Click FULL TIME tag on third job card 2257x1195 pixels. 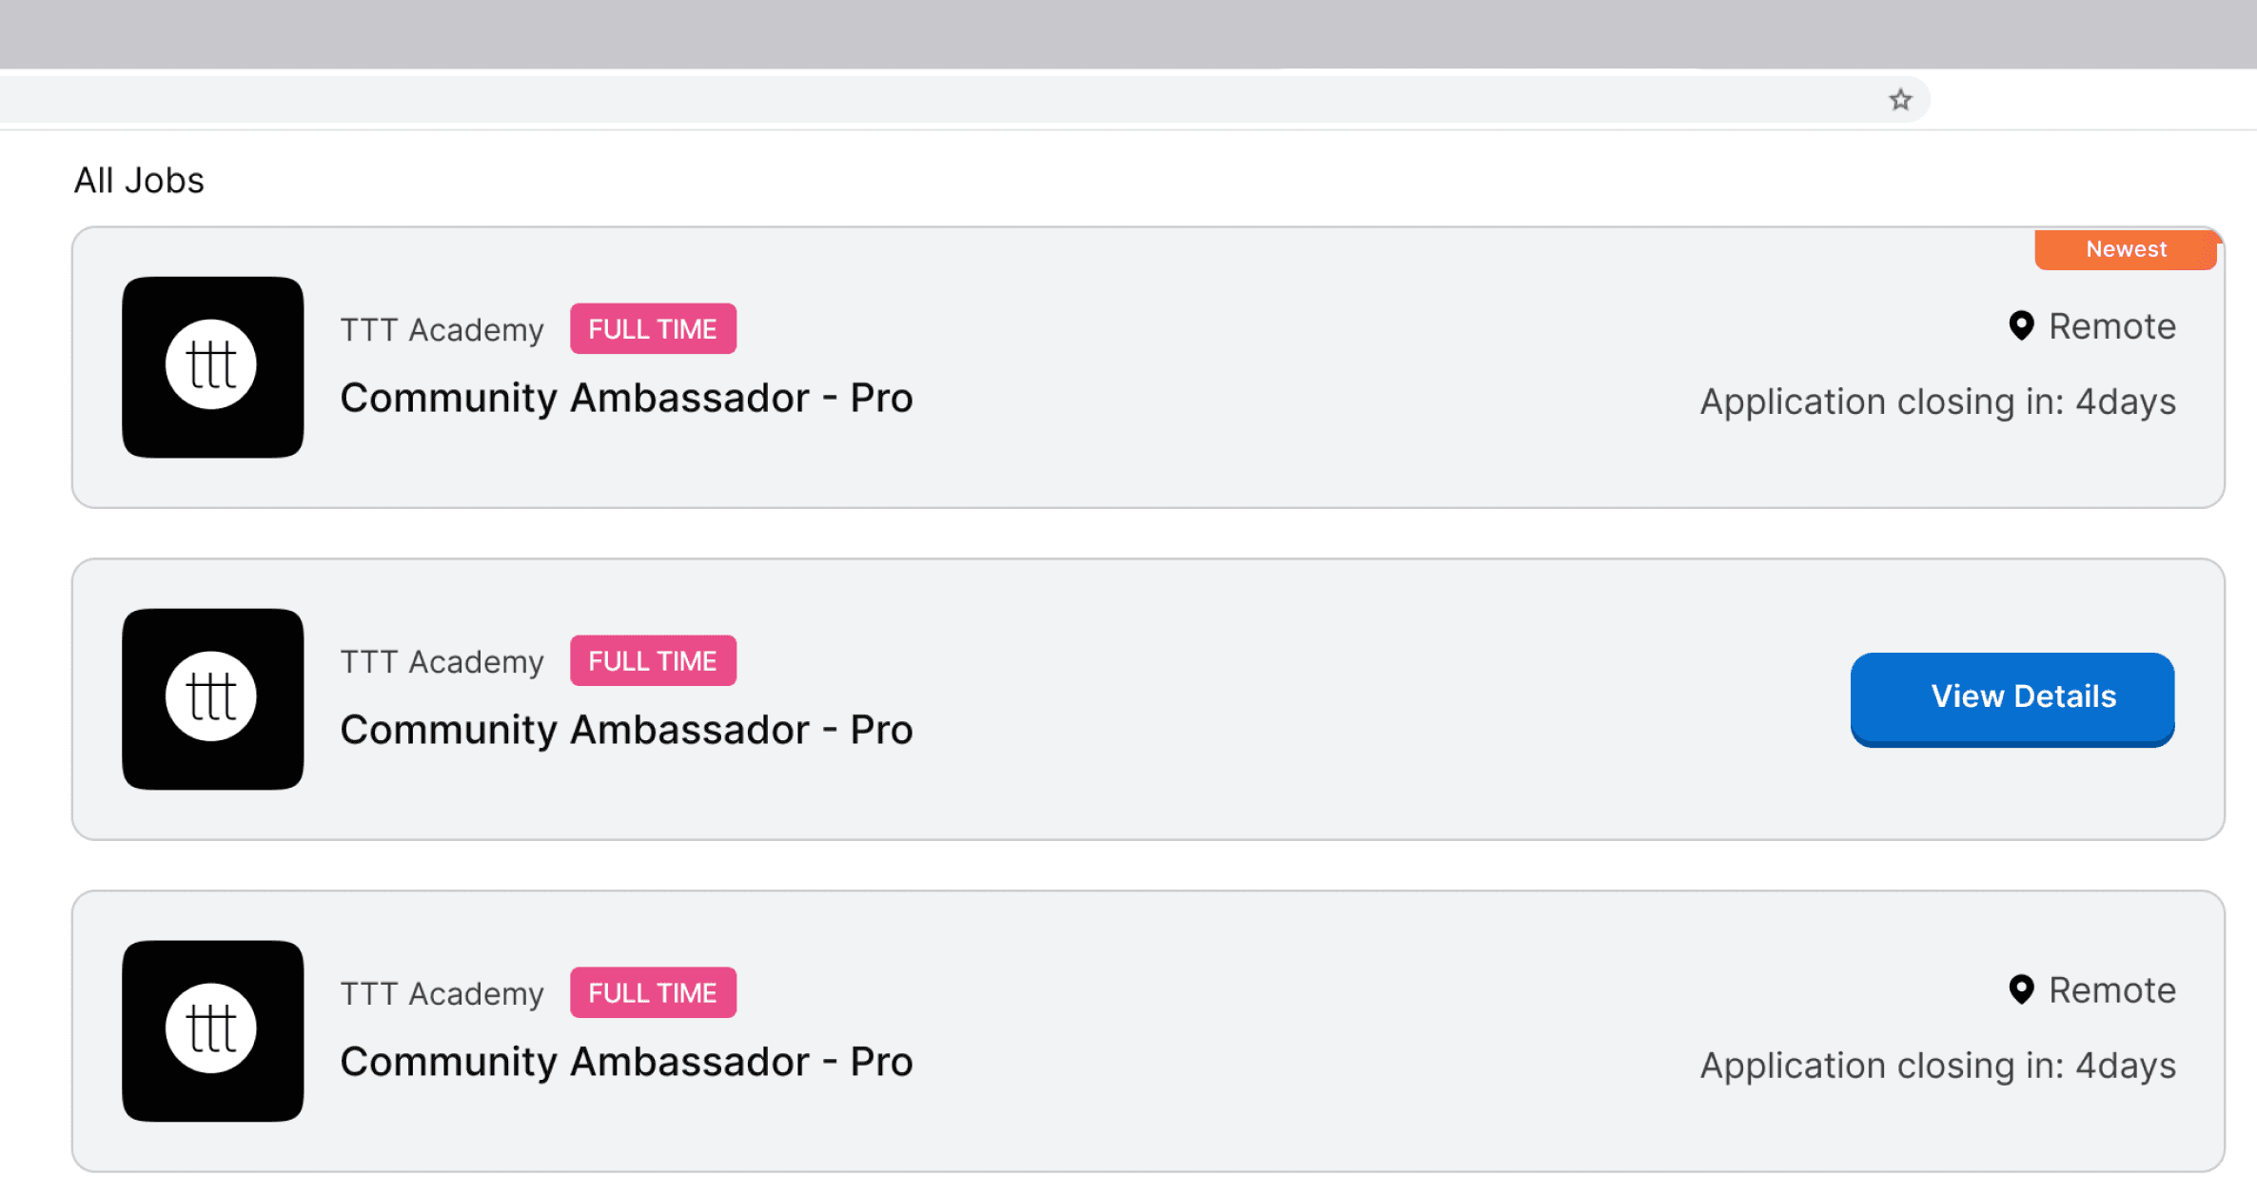click(653, 993)
